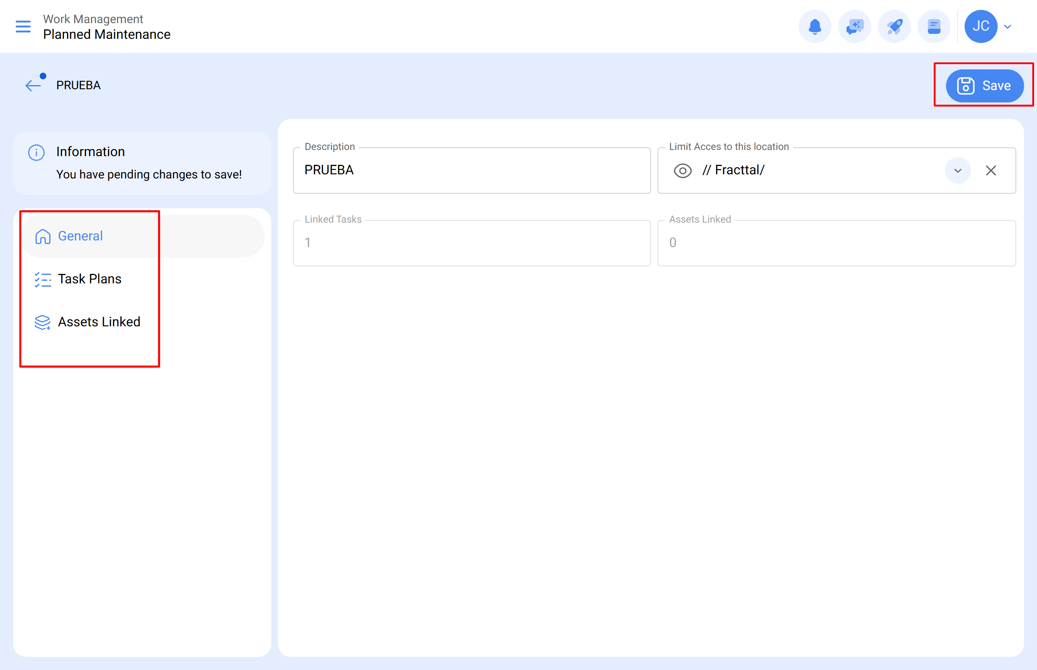Click the Task Plans checklist icon

[43, 280]
